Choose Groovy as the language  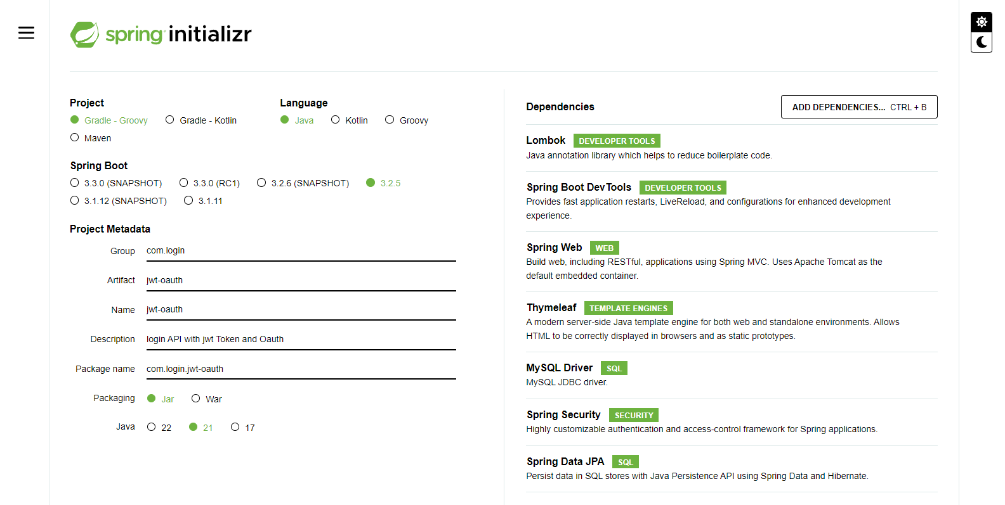coord(407,120)
